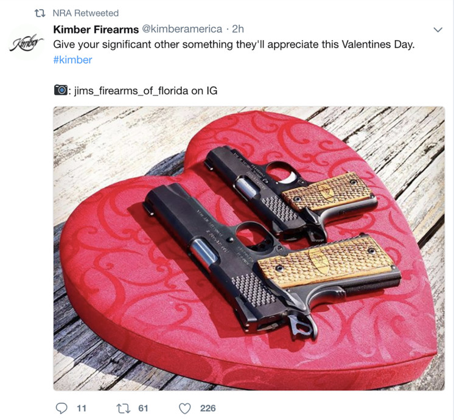Expand the tweet options chevron menu
This screenshot has height=420, width=454.
coord(438,30)
